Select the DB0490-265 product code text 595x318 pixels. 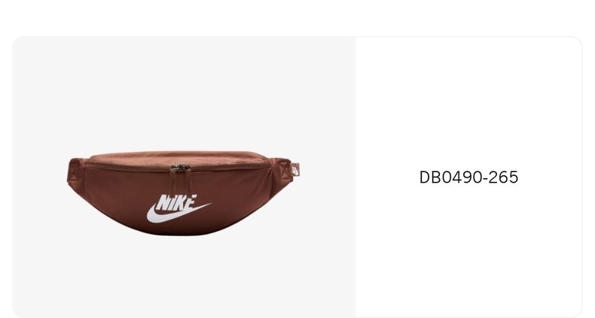click(x=468, y=177)
